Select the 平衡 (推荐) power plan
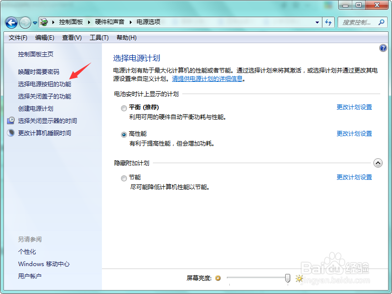Screen dimensions: 392x294 (124, 108)
